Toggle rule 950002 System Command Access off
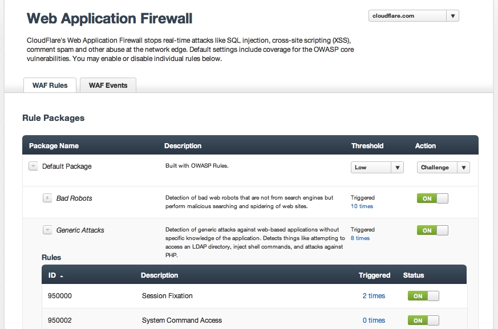498x329 pixels. pyautogui.click(x=423, y=320)
